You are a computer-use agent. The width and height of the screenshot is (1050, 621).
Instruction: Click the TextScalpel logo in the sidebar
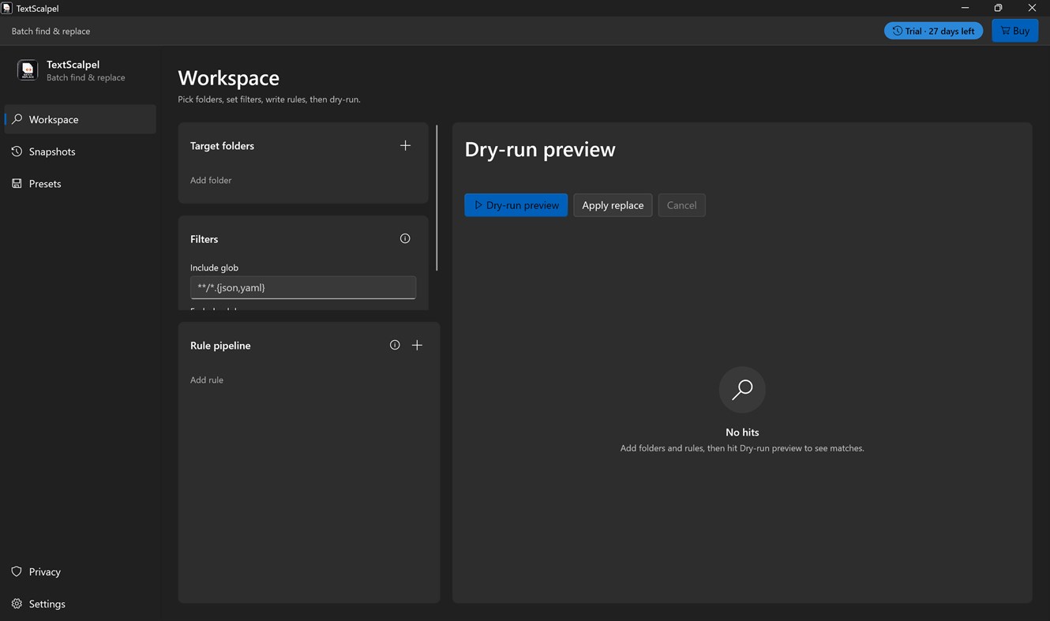[x=28, y=70]
